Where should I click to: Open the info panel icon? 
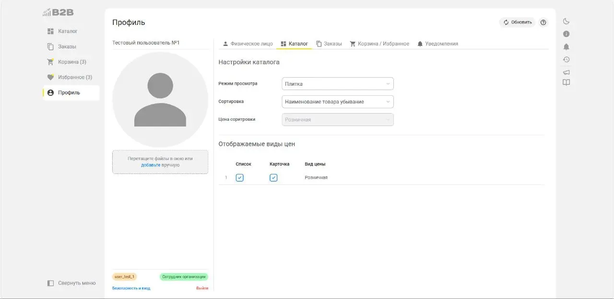tap(566, 34)
